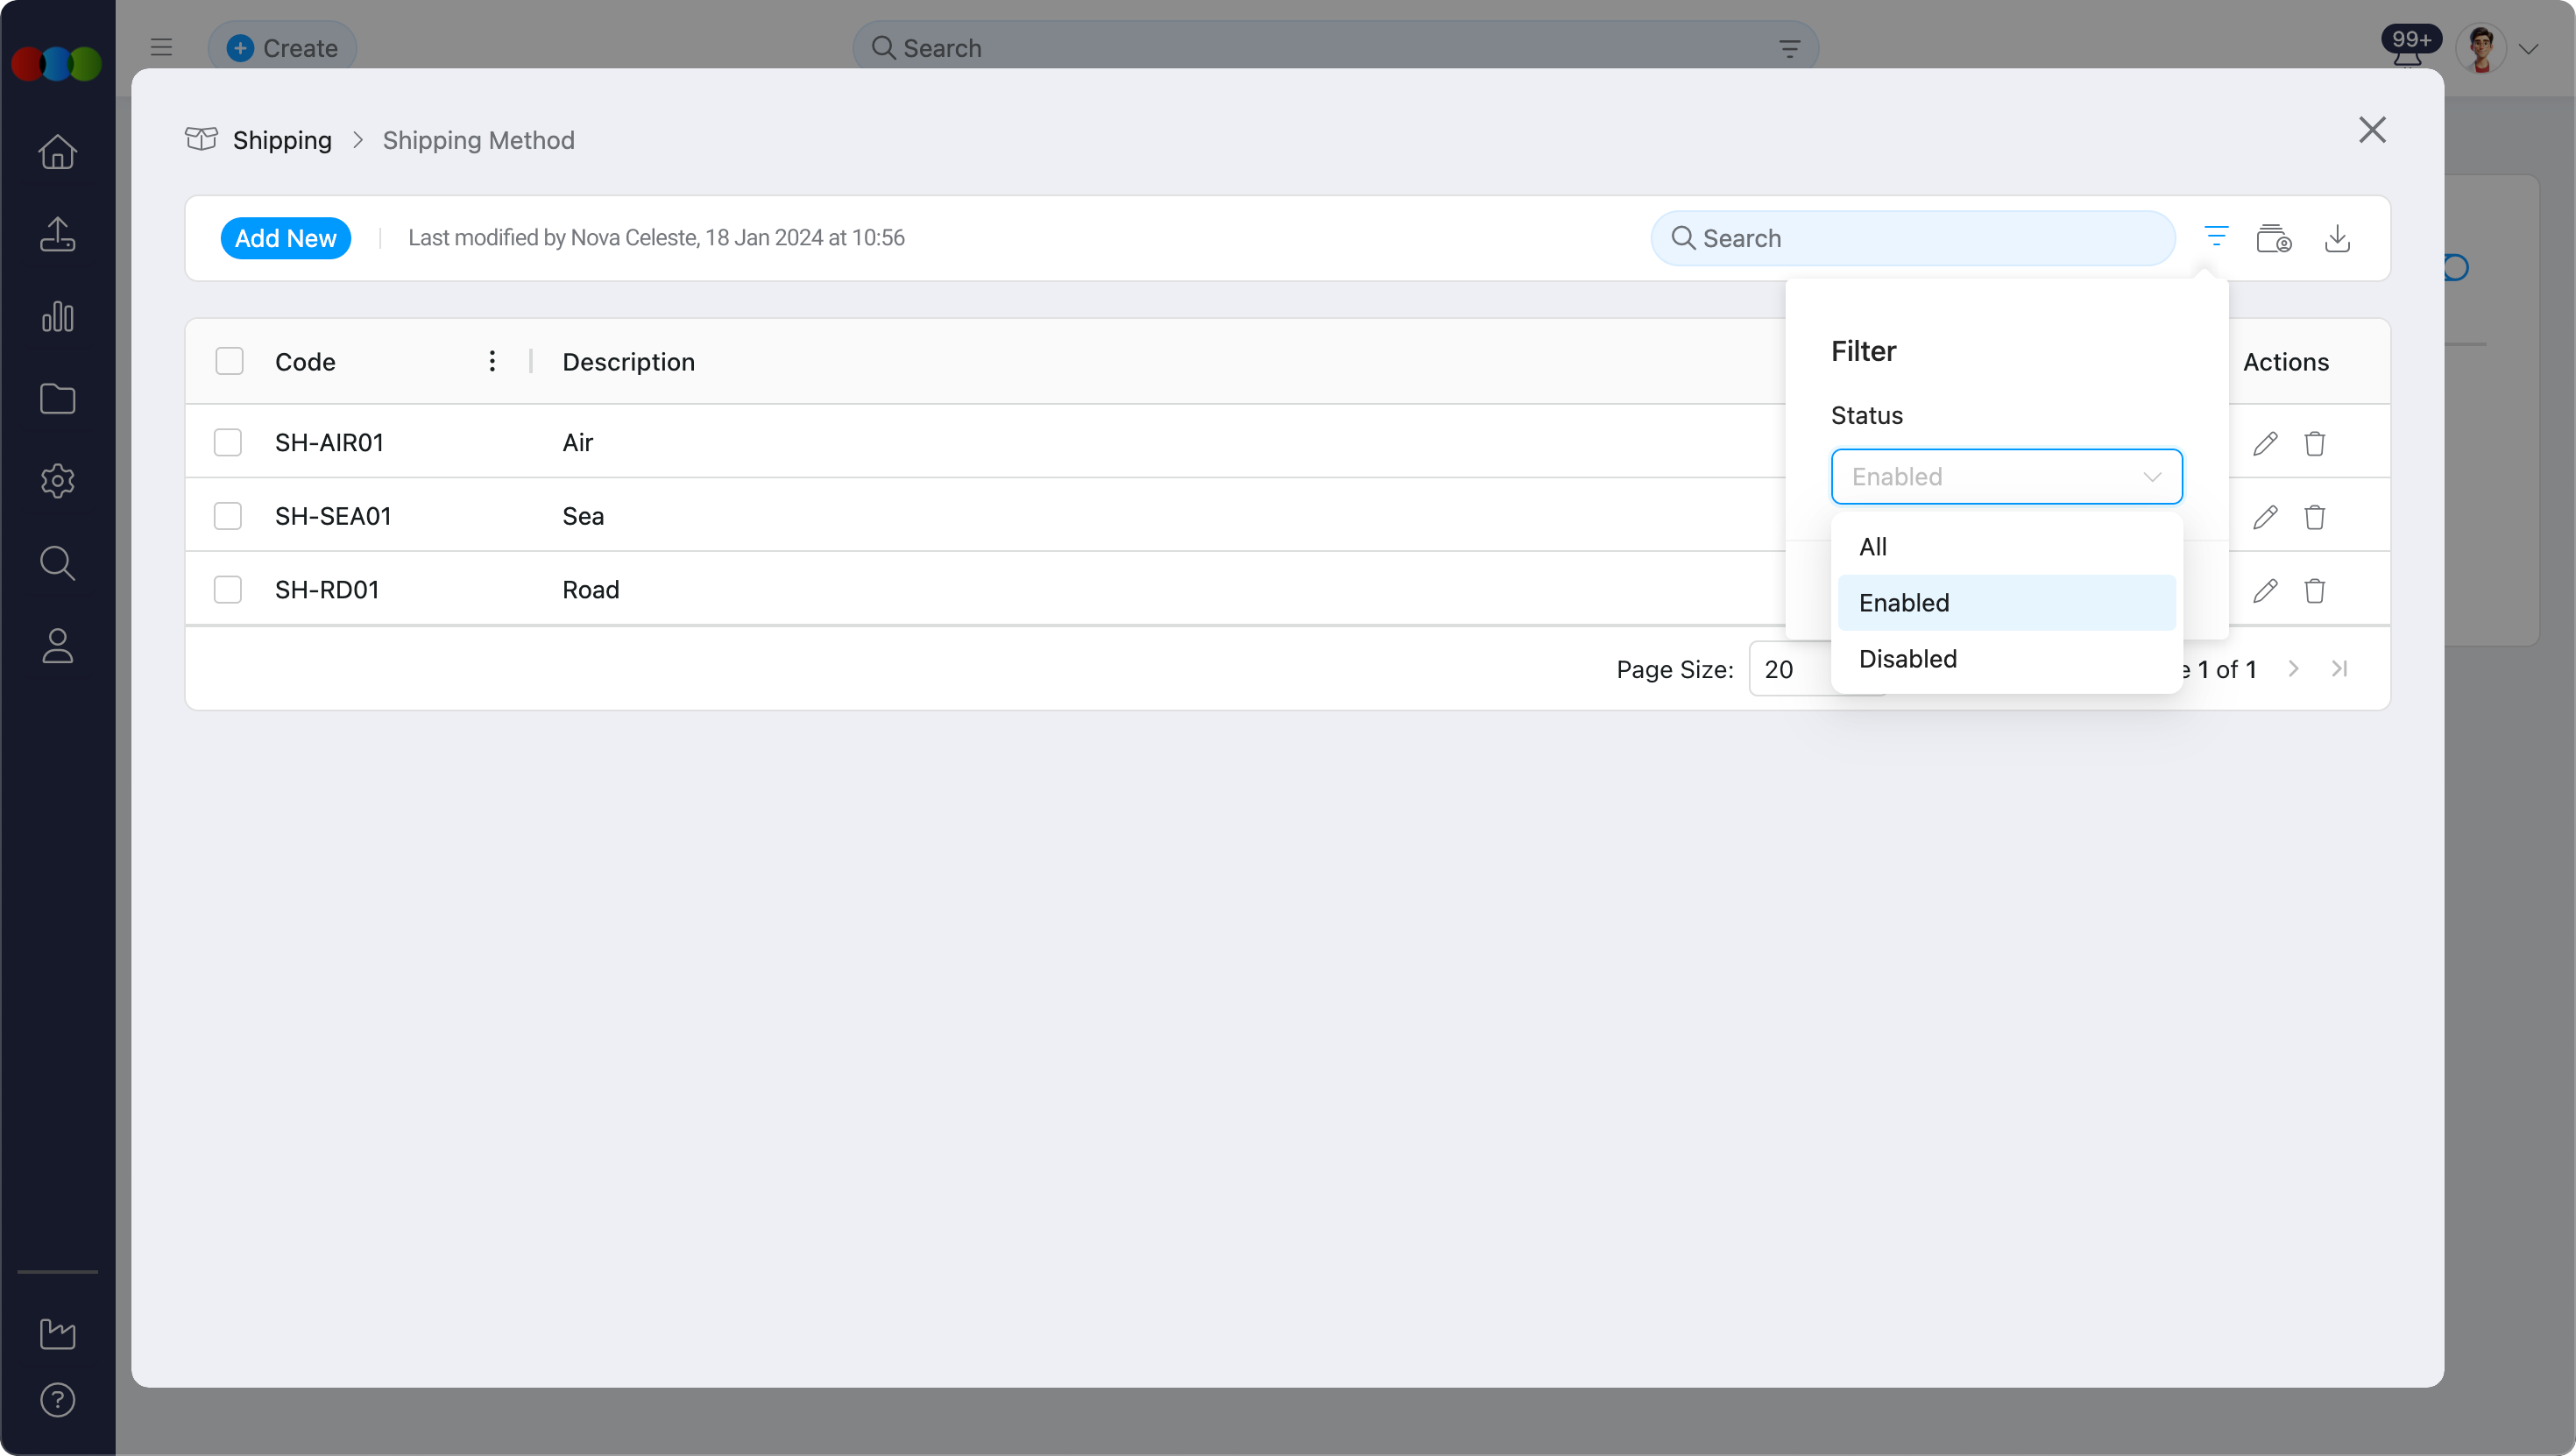Delete the SH-SEA01 shipping method
This screenshot has height=1456, width=2576.
coord(2314,517)
